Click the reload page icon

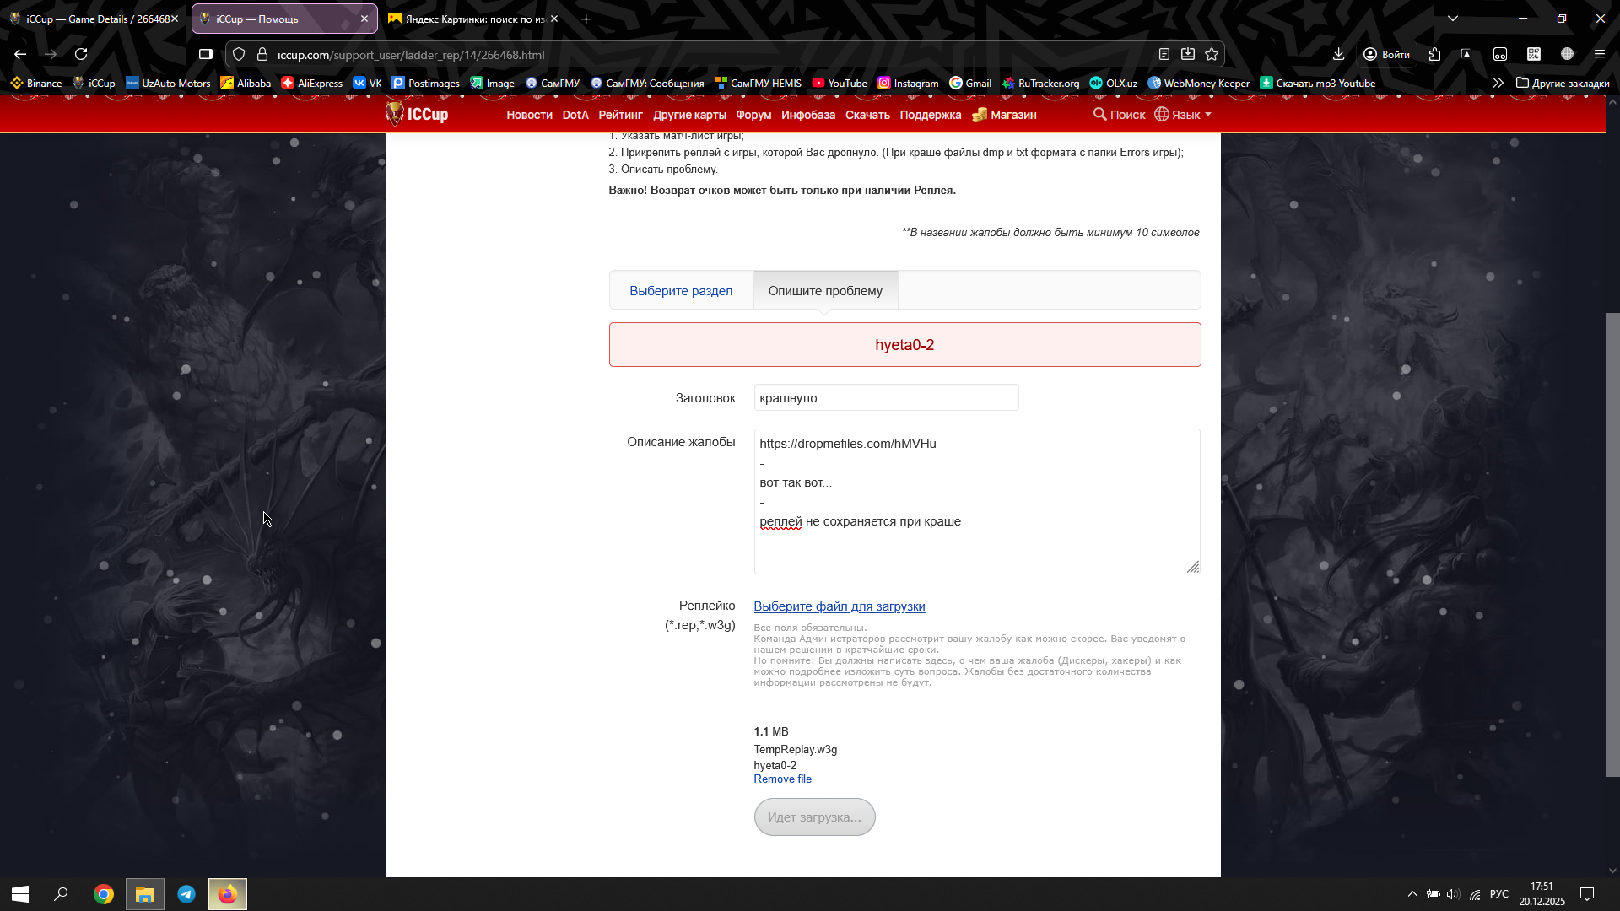pos(81,54)
